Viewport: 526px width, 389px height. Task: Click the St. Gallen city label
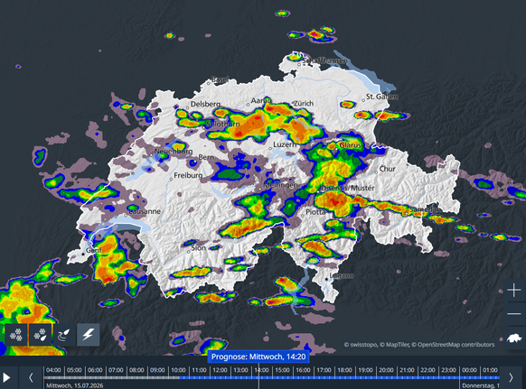click(382, 97)
